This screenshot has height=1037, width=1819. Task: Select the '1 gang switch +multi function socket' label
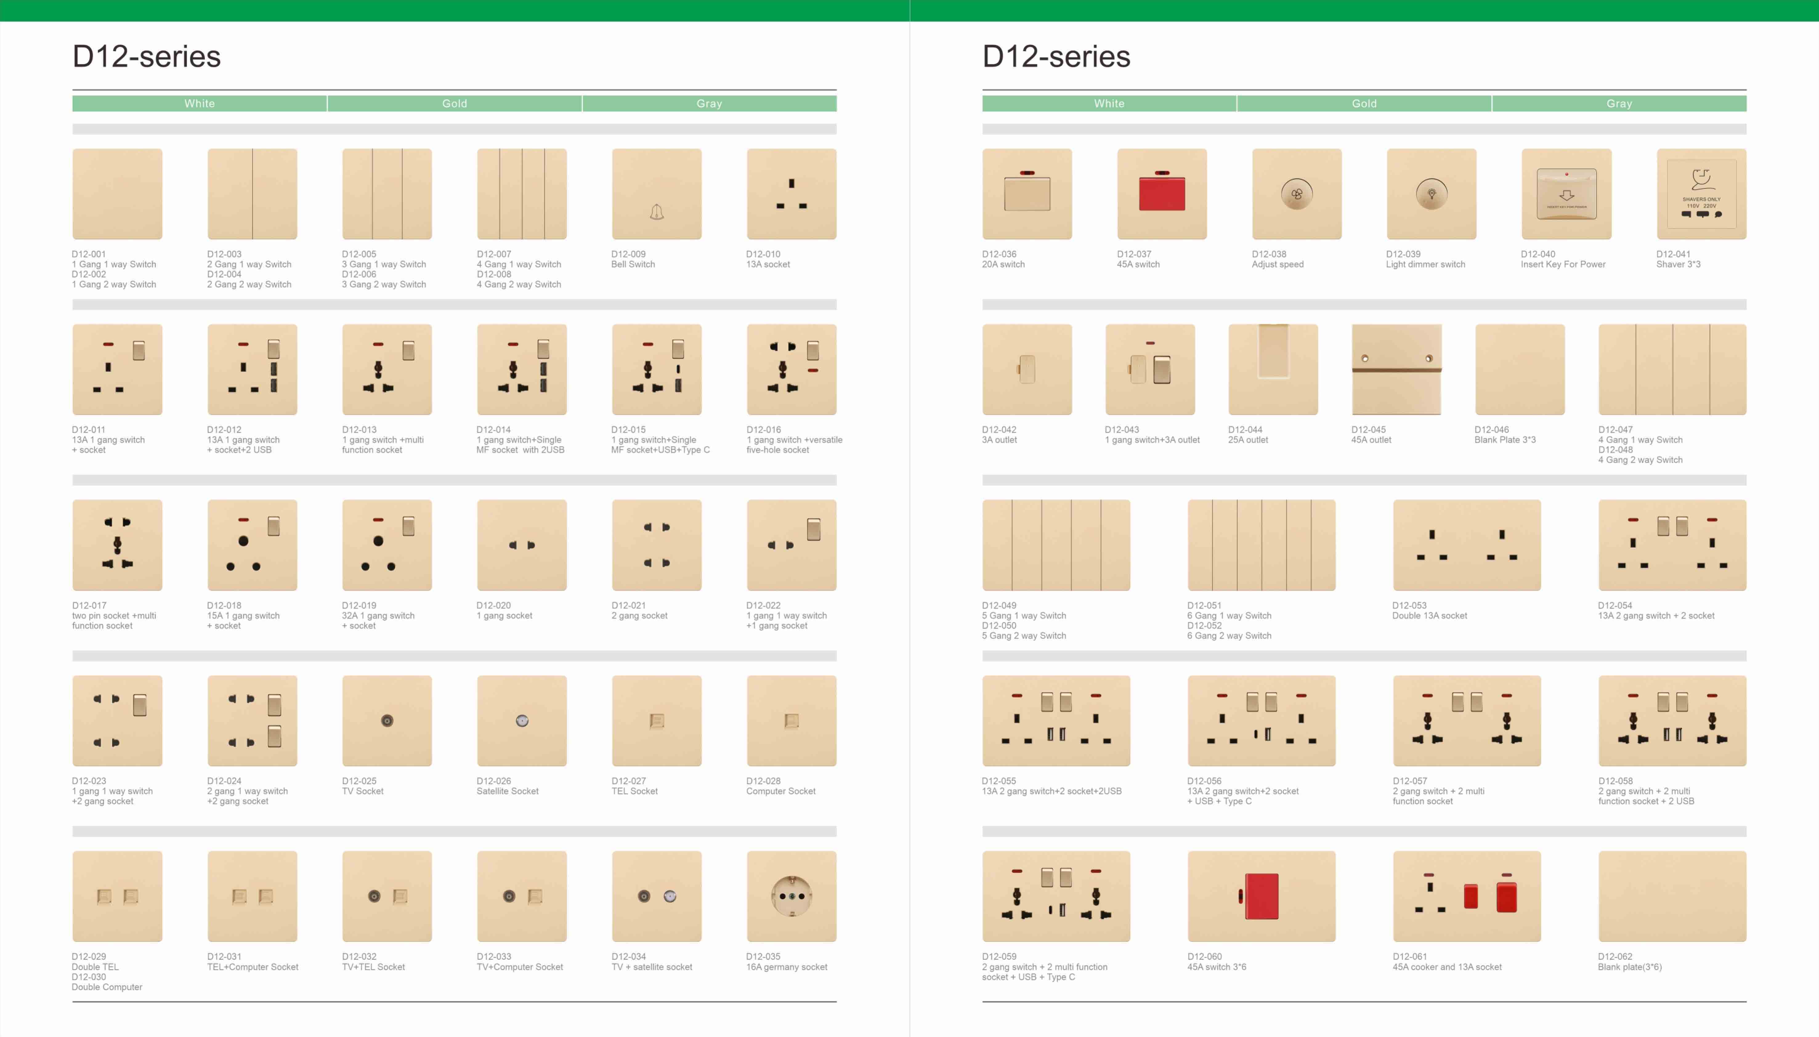pos(383,445)
